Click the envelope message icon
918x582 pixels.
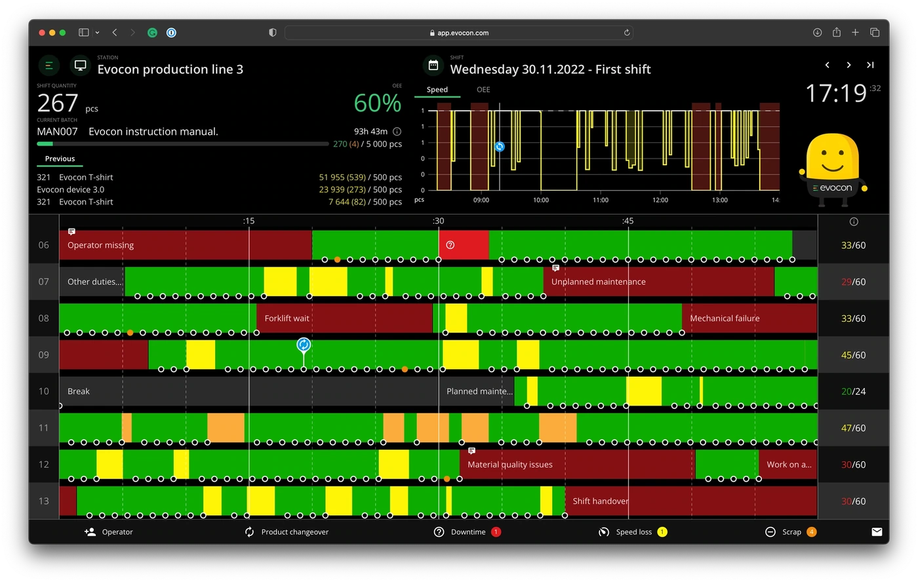877,532
